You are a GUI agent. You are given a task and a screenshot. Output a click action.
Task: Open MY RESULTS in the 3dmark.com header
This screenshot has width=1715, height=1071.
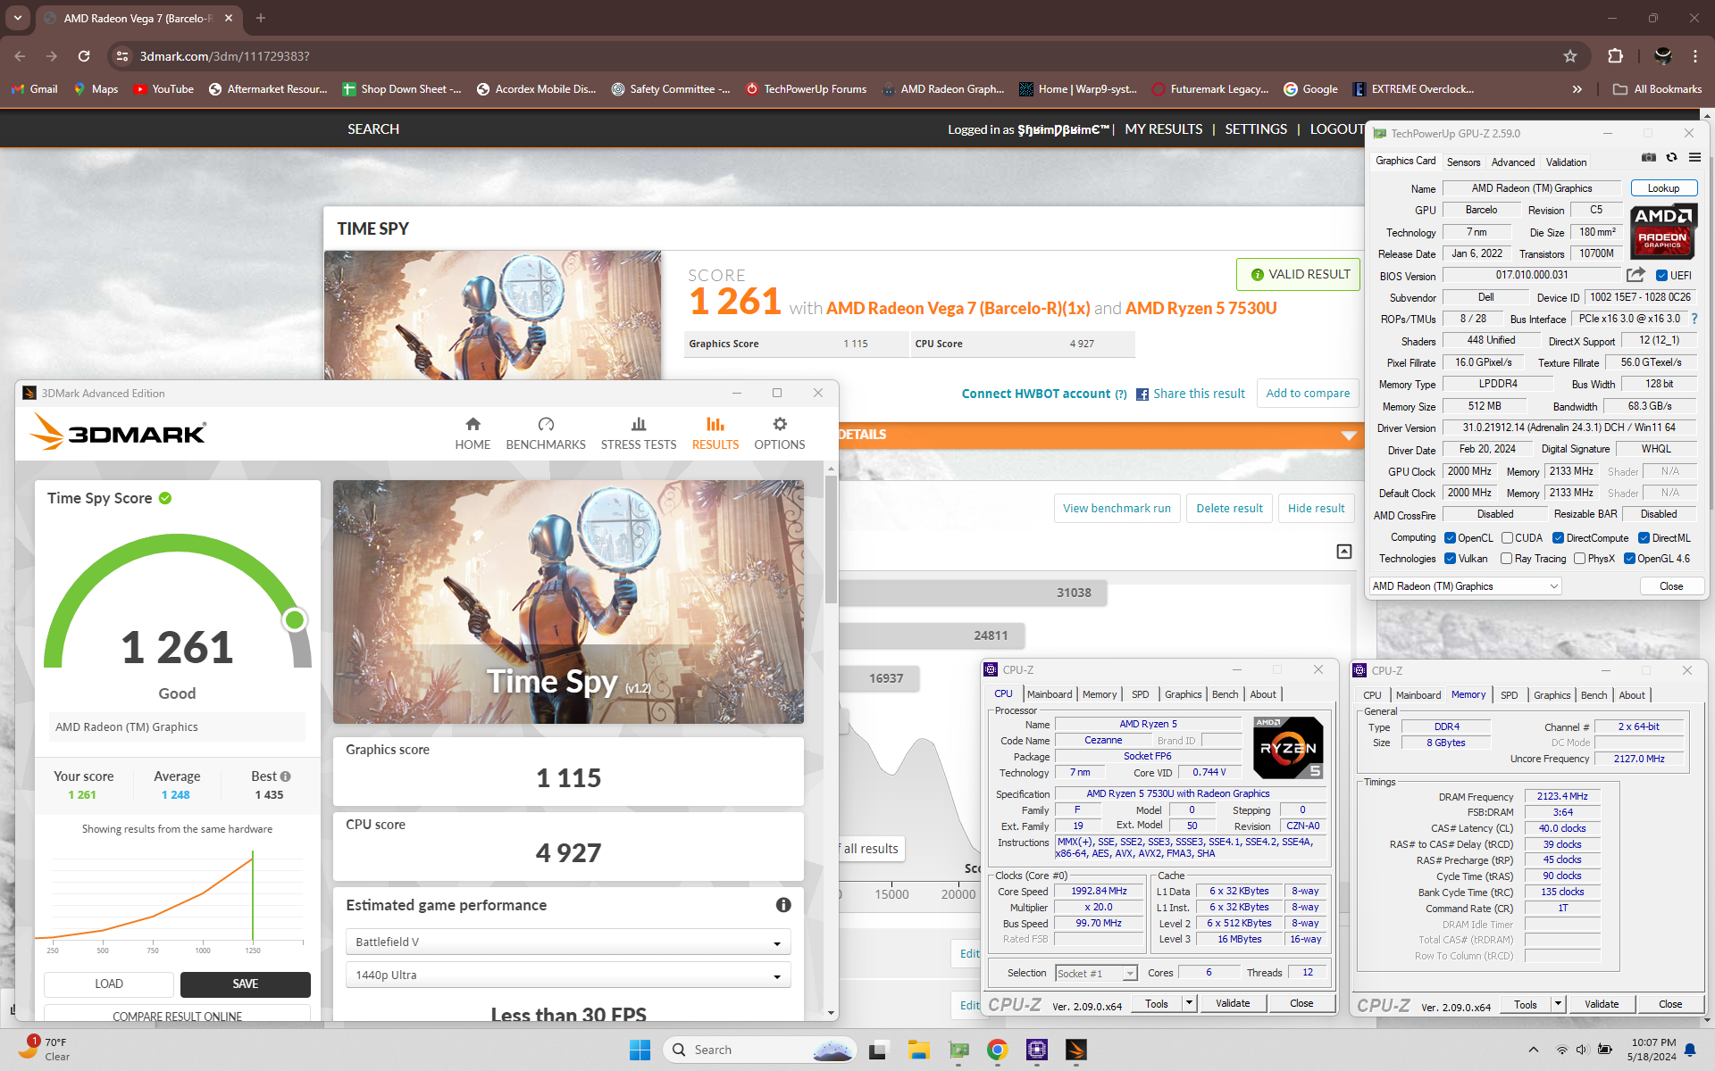coord(1163,129)
